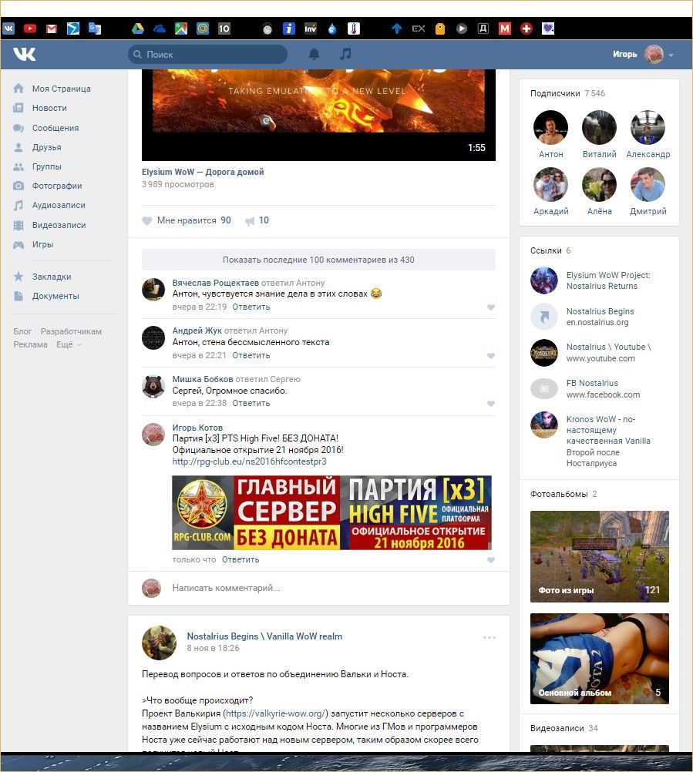The image size is (693, 772).
Task: Open notifications bell in VK header
Action: (314, 54)
